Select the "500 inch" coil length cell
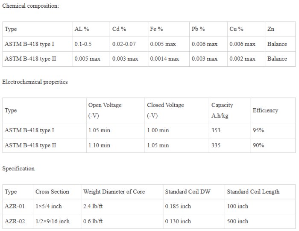This screenshot has width=299, height=231. [x=237, y=221]
